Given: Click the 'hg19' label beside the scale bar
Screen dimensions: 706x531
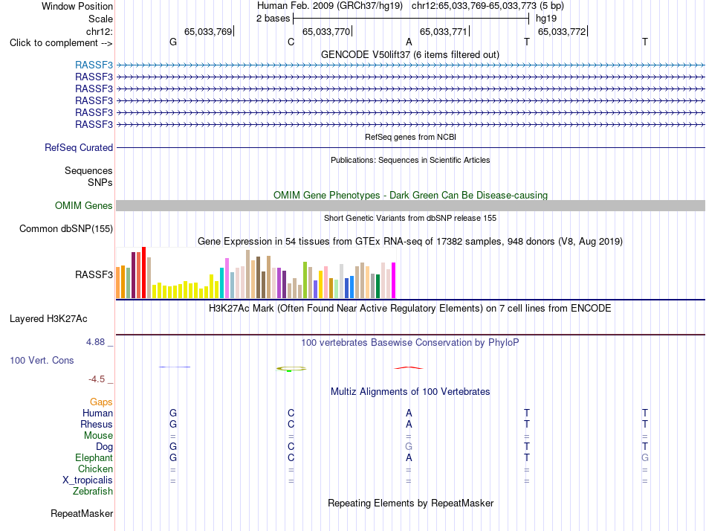Looking at the screenshot, I should click(546, 19).
